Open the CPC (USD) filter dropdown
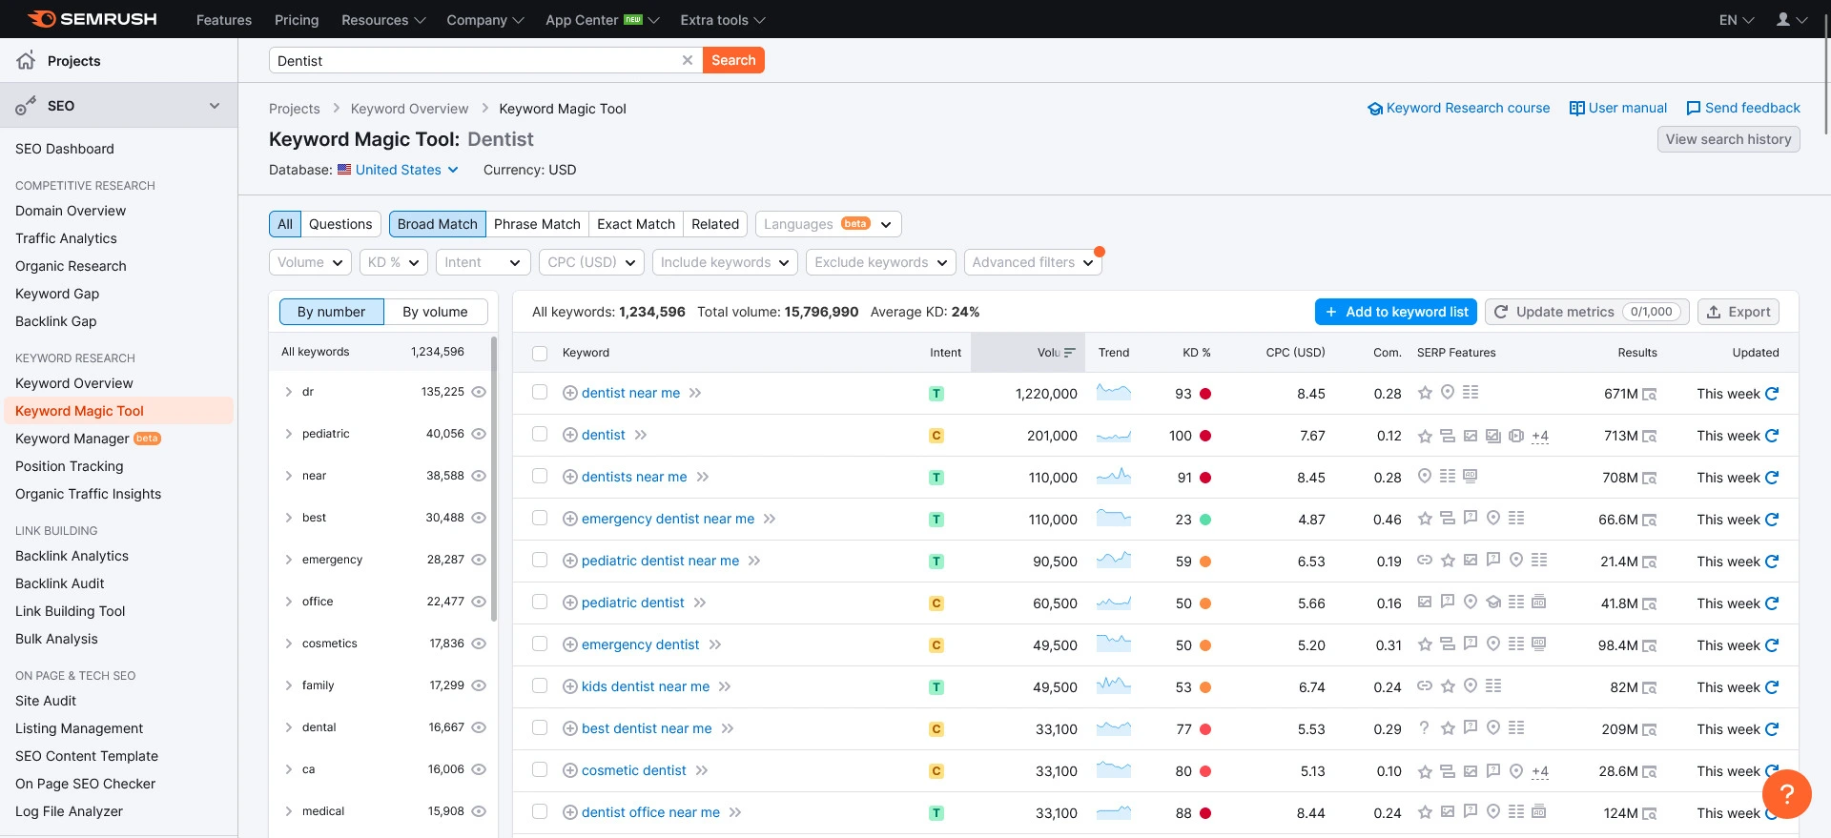Viewport: 1831px width, 838px height. (591, 262)
